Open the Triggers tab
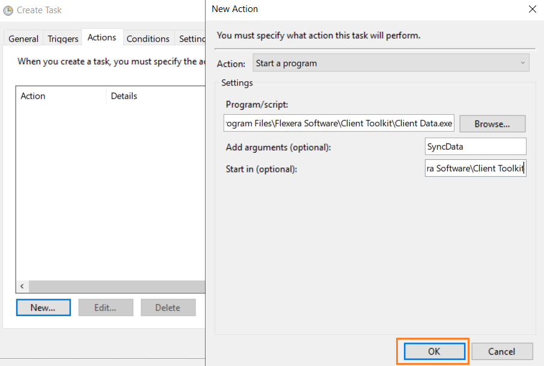 click(x=63, y=38)
